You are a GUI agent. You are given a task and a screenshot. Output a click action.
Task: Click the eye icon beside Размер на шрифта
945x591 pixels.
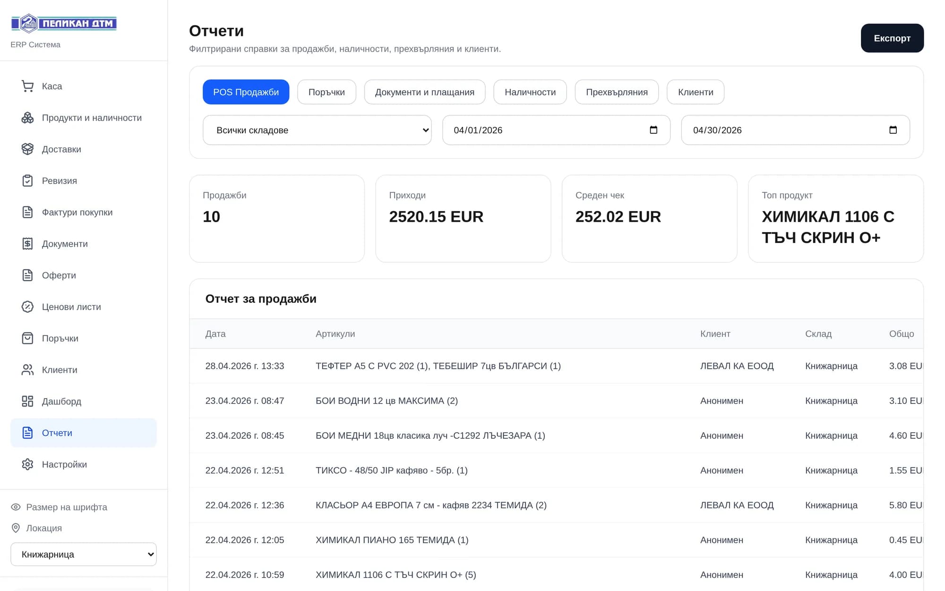(x=16, y=507)
